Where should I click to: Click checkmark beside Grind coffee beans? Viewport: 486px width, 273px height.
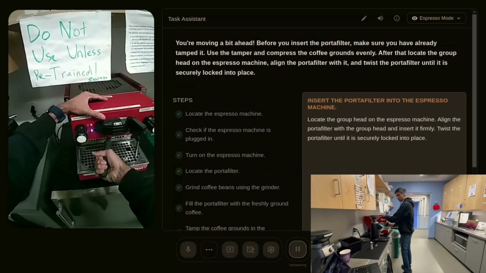click(179, 187)
